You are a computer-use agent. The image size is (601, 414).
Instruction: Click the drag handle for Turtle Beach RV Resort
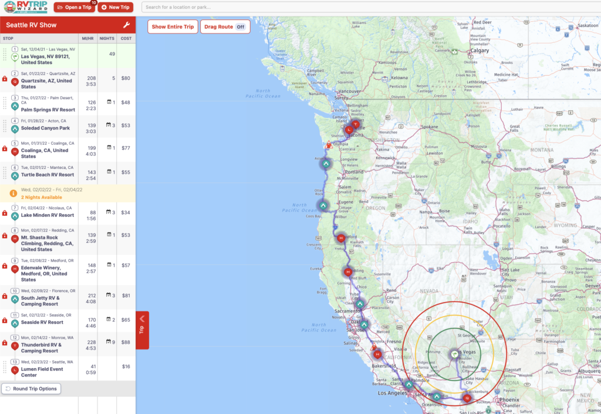coord(5,173)
